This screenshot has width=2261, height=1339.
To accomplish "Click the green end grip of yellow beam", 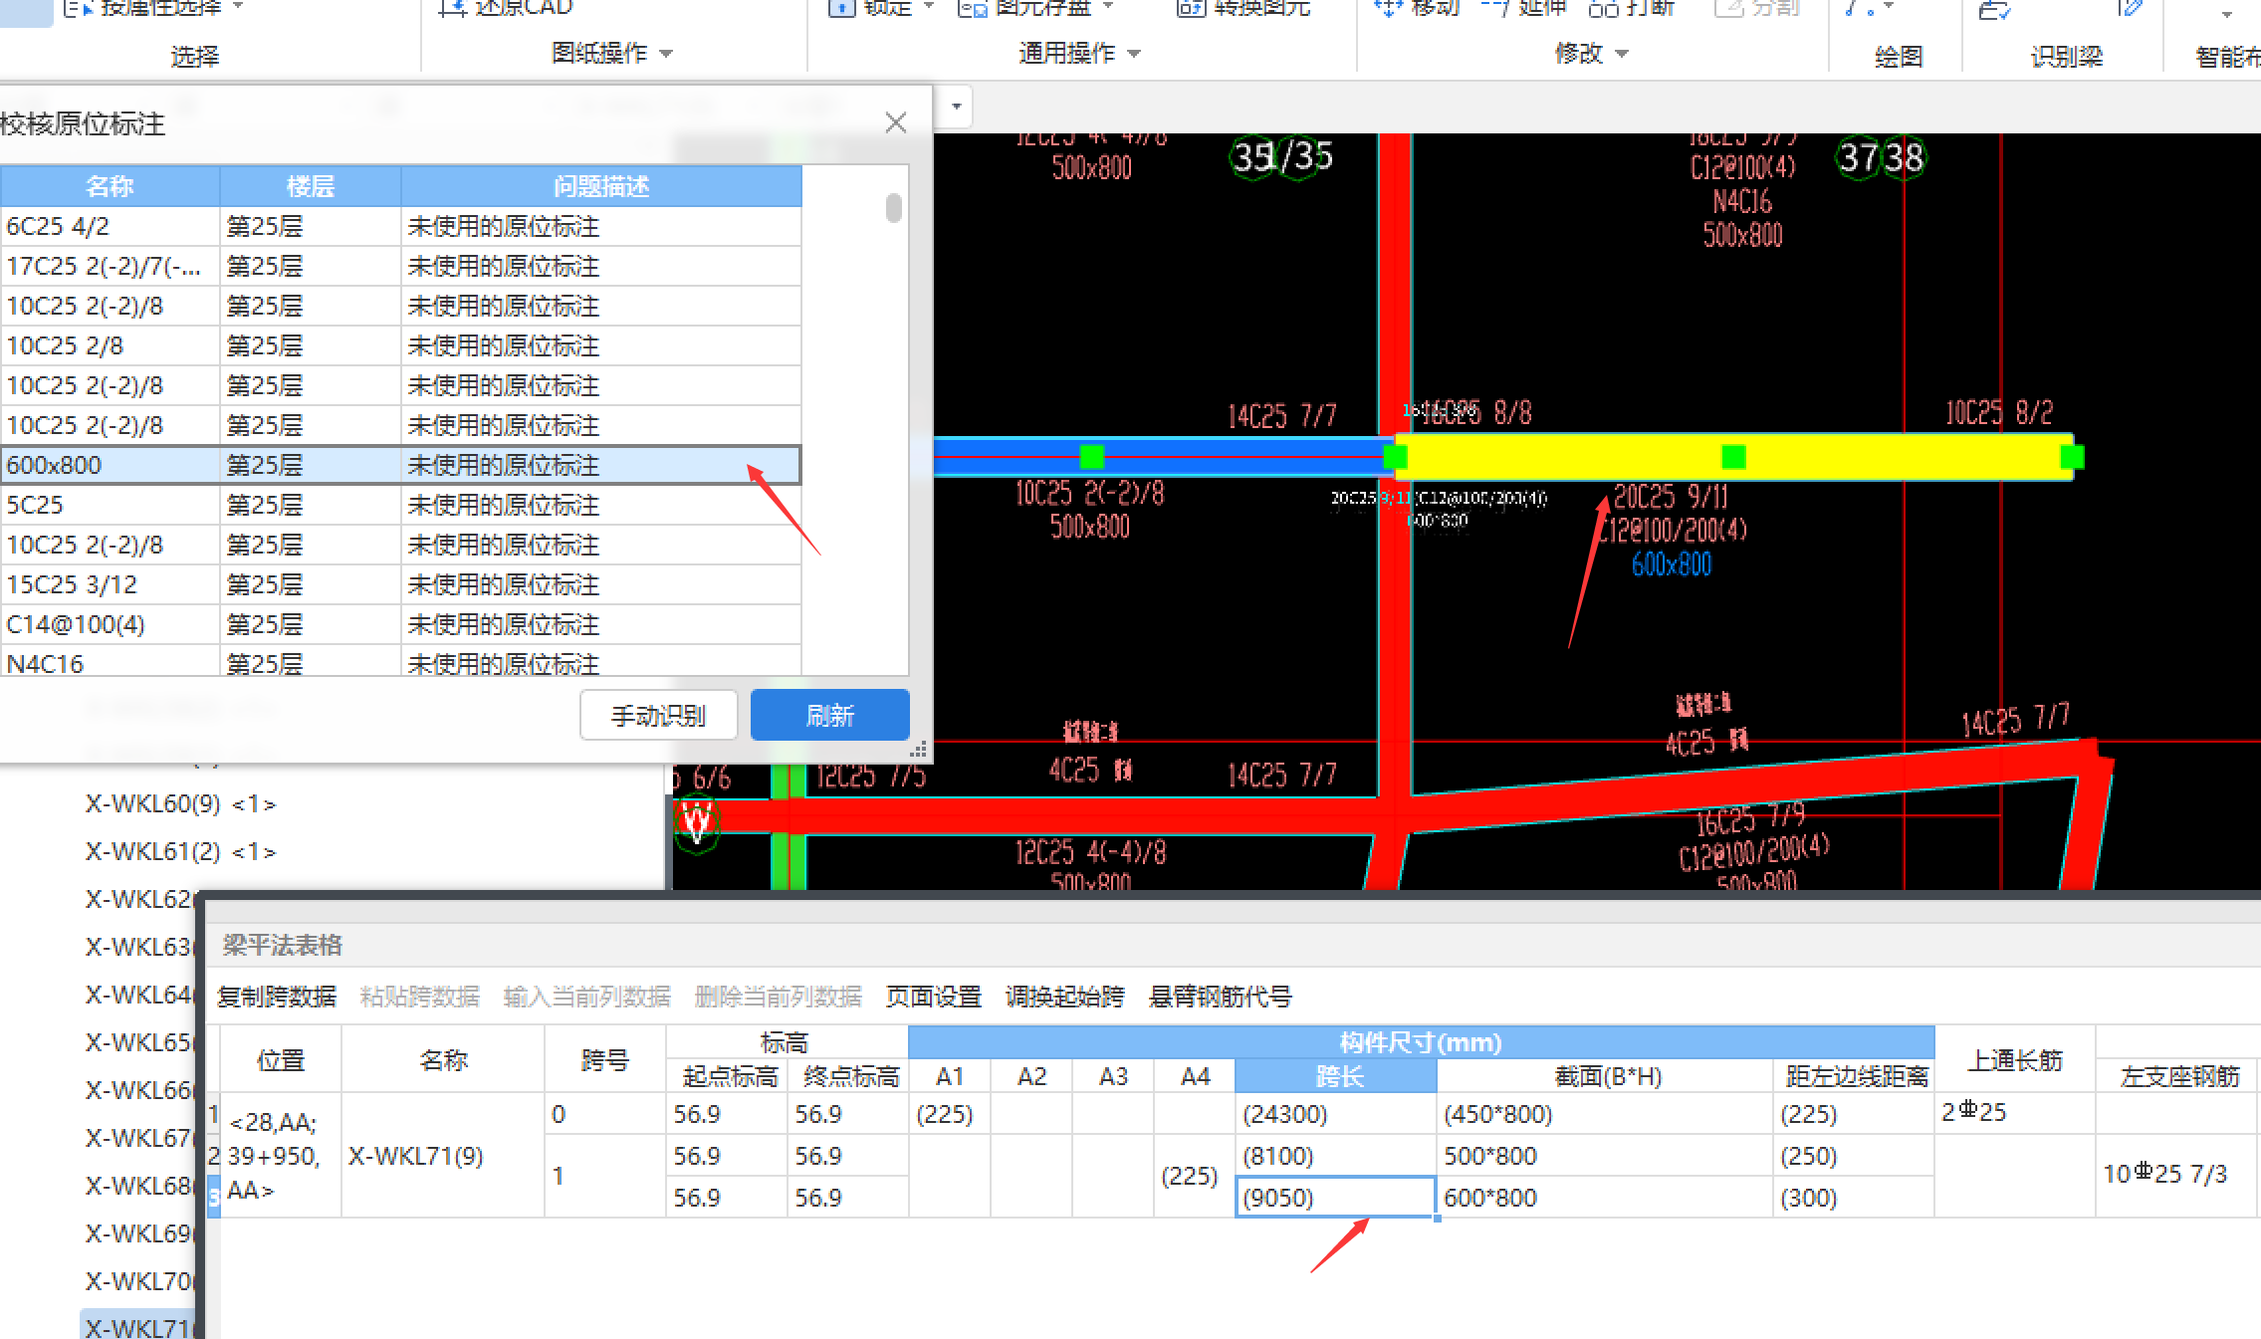I will (2072, 457).
